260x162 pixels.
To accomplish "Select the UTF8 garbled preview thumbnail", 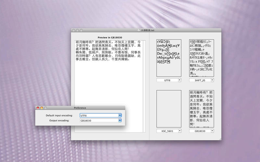I will [169, 58].
